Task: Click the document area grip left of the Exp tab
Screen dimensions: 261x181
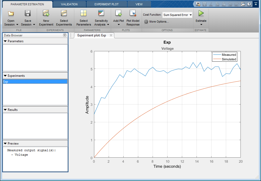Action: point(71,35)
